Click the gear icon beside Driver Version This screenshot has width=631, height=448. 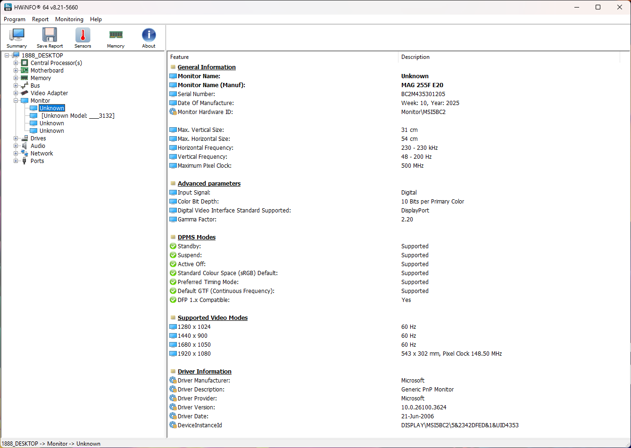pos(173,407)
